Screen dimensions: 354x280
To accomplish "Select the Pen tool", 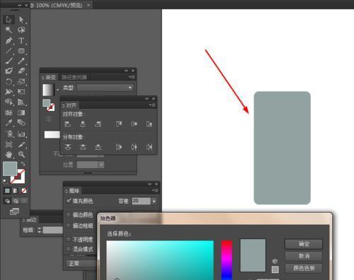I will pos(8,40).
